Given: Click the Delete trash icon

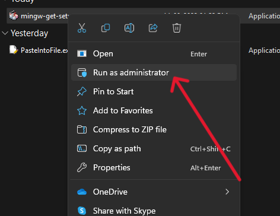Looking at the screenshot, I should tap(177, 28).
